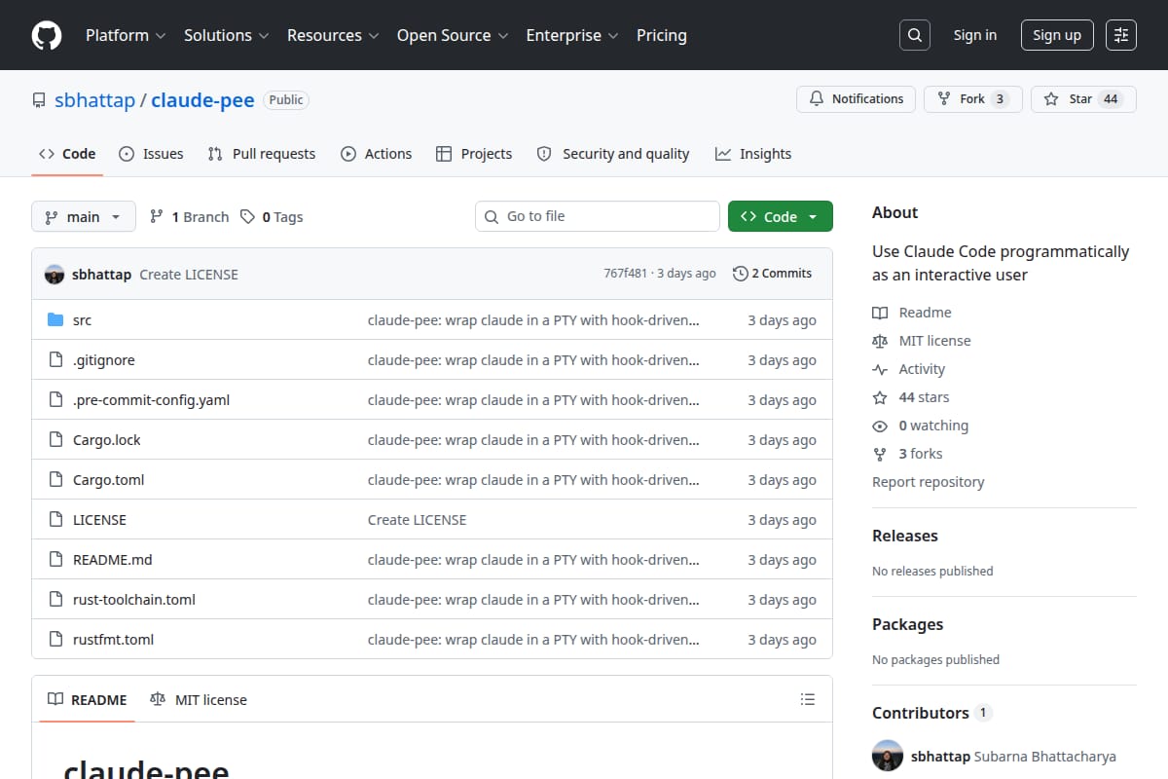This screenshot has height=779, width=1168.
Task: Click the Sign in link
Action: pyautogui.click(x=975, y=35)
